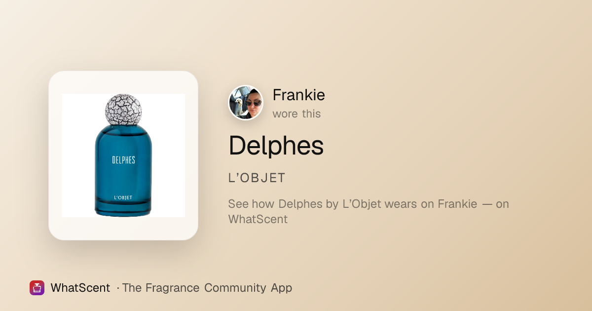Click the dot separator before the tagline
This screenshot has height=311, width=592.
coord(118,288)
